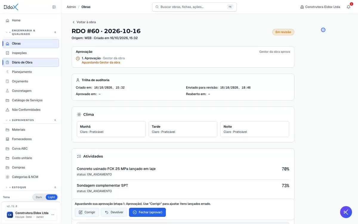Collapse Engenharia & Qualidade group

click(x=31, y=32)
